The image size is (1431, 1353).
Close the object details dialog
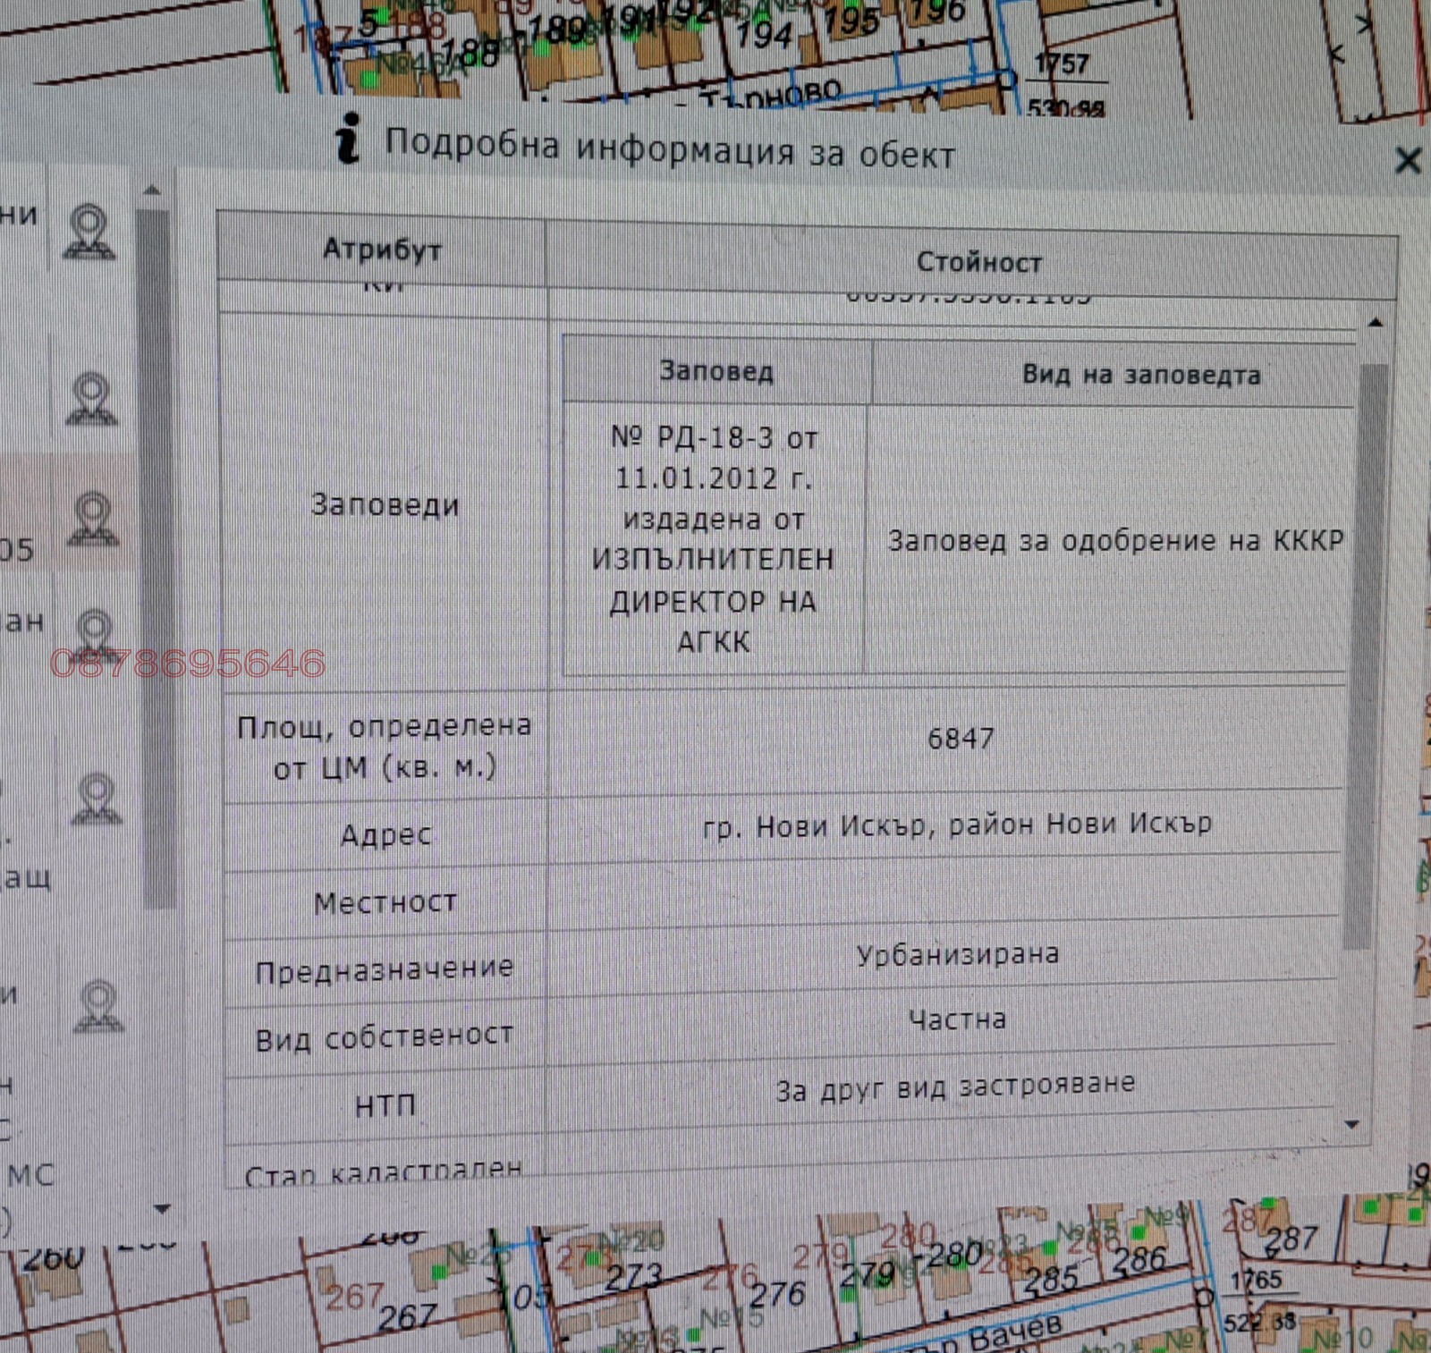pyautogui.click(x=1407, y=161)
